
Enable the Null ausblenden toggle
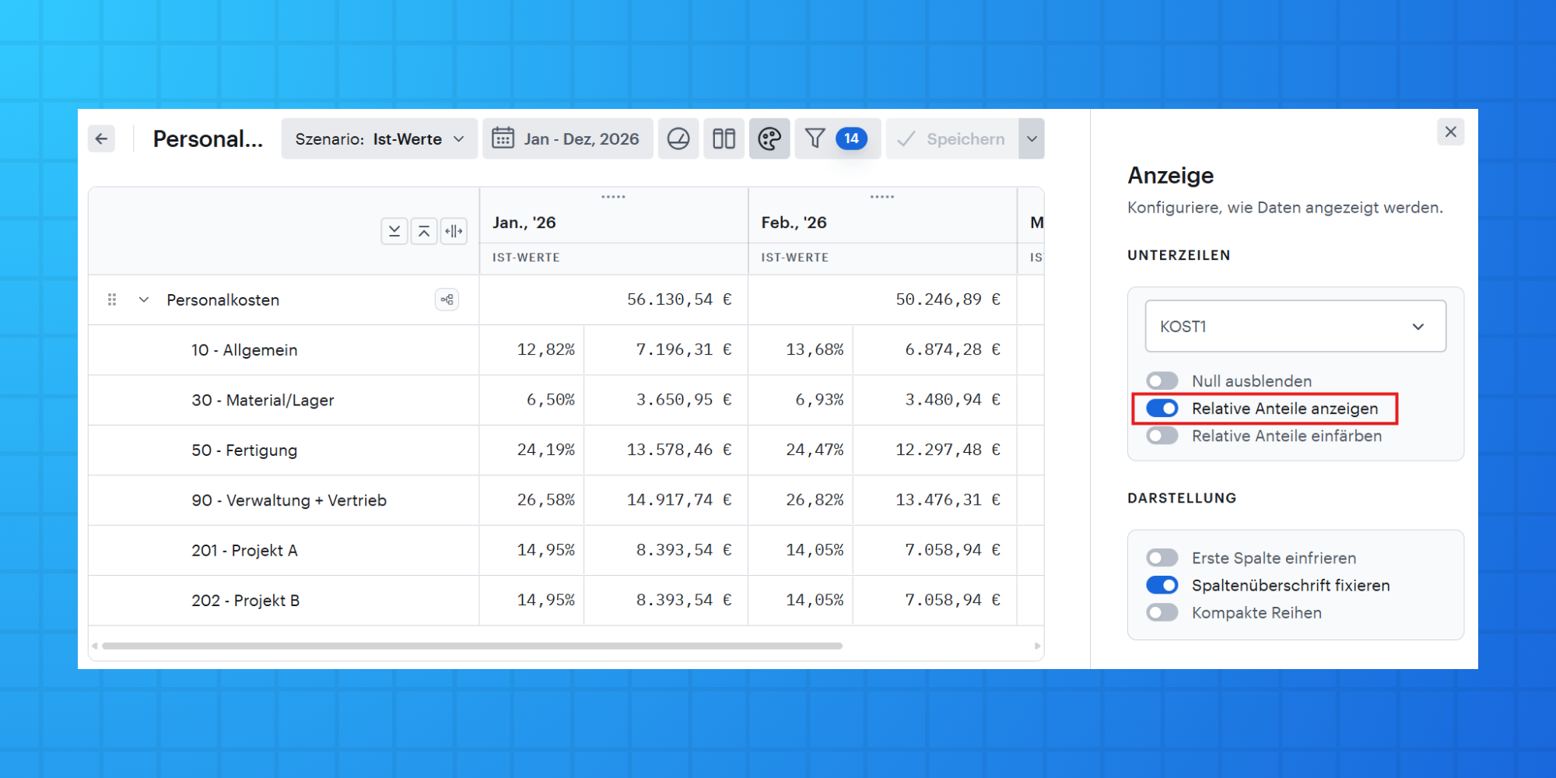pyautogui.click(x=1162, y=380)
